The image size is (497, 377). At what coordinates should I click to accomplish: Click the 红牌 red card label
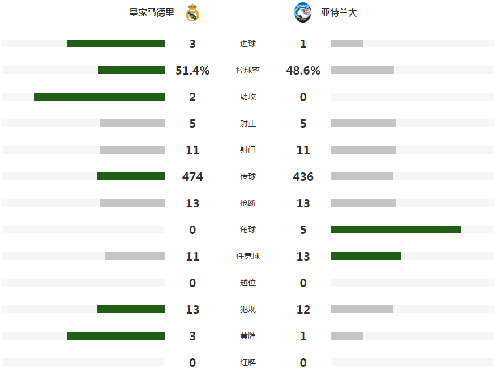click(248, 362)
